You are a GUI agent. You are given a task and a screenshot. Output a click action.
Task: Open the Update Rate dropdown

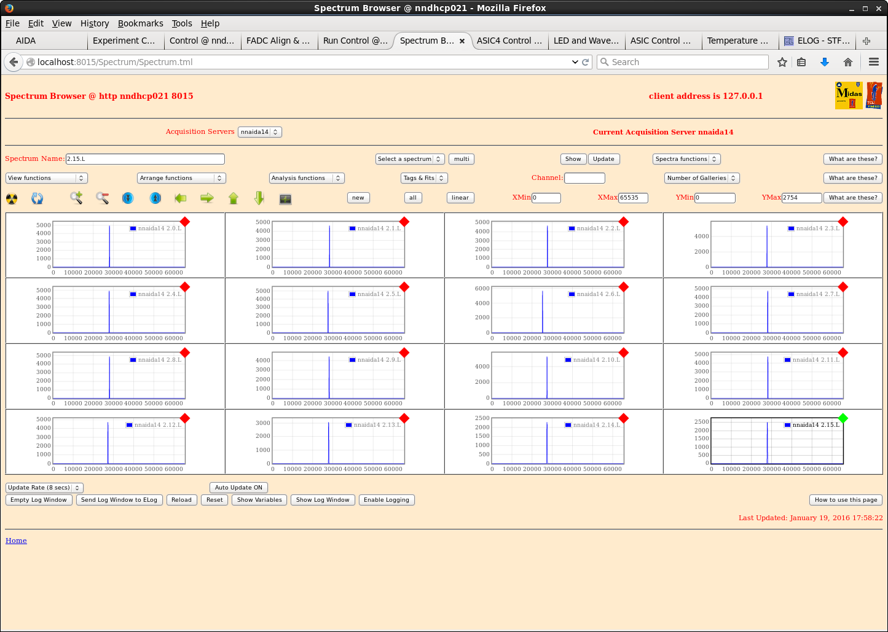tap(44, 488)
